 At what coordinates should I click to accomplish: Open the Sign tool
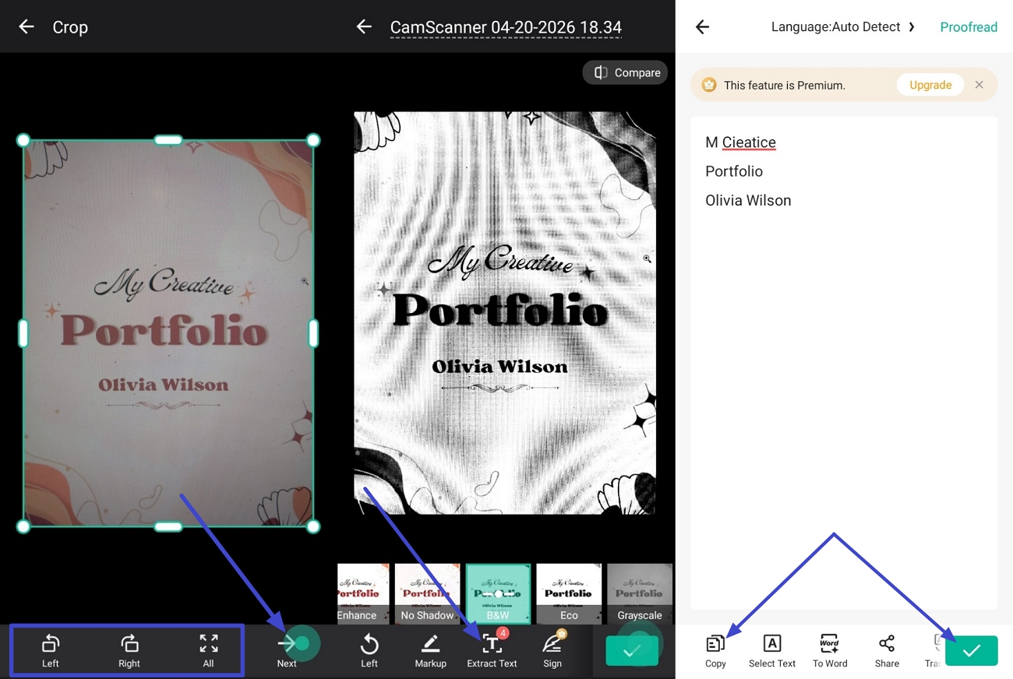coord(552,651)
